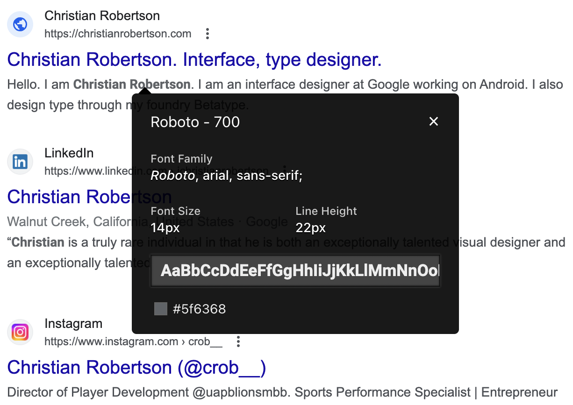This screenshot has height=405, width=573.
Task: Click the globe favicon for Christian Robertson
Action: pos(20,24)
